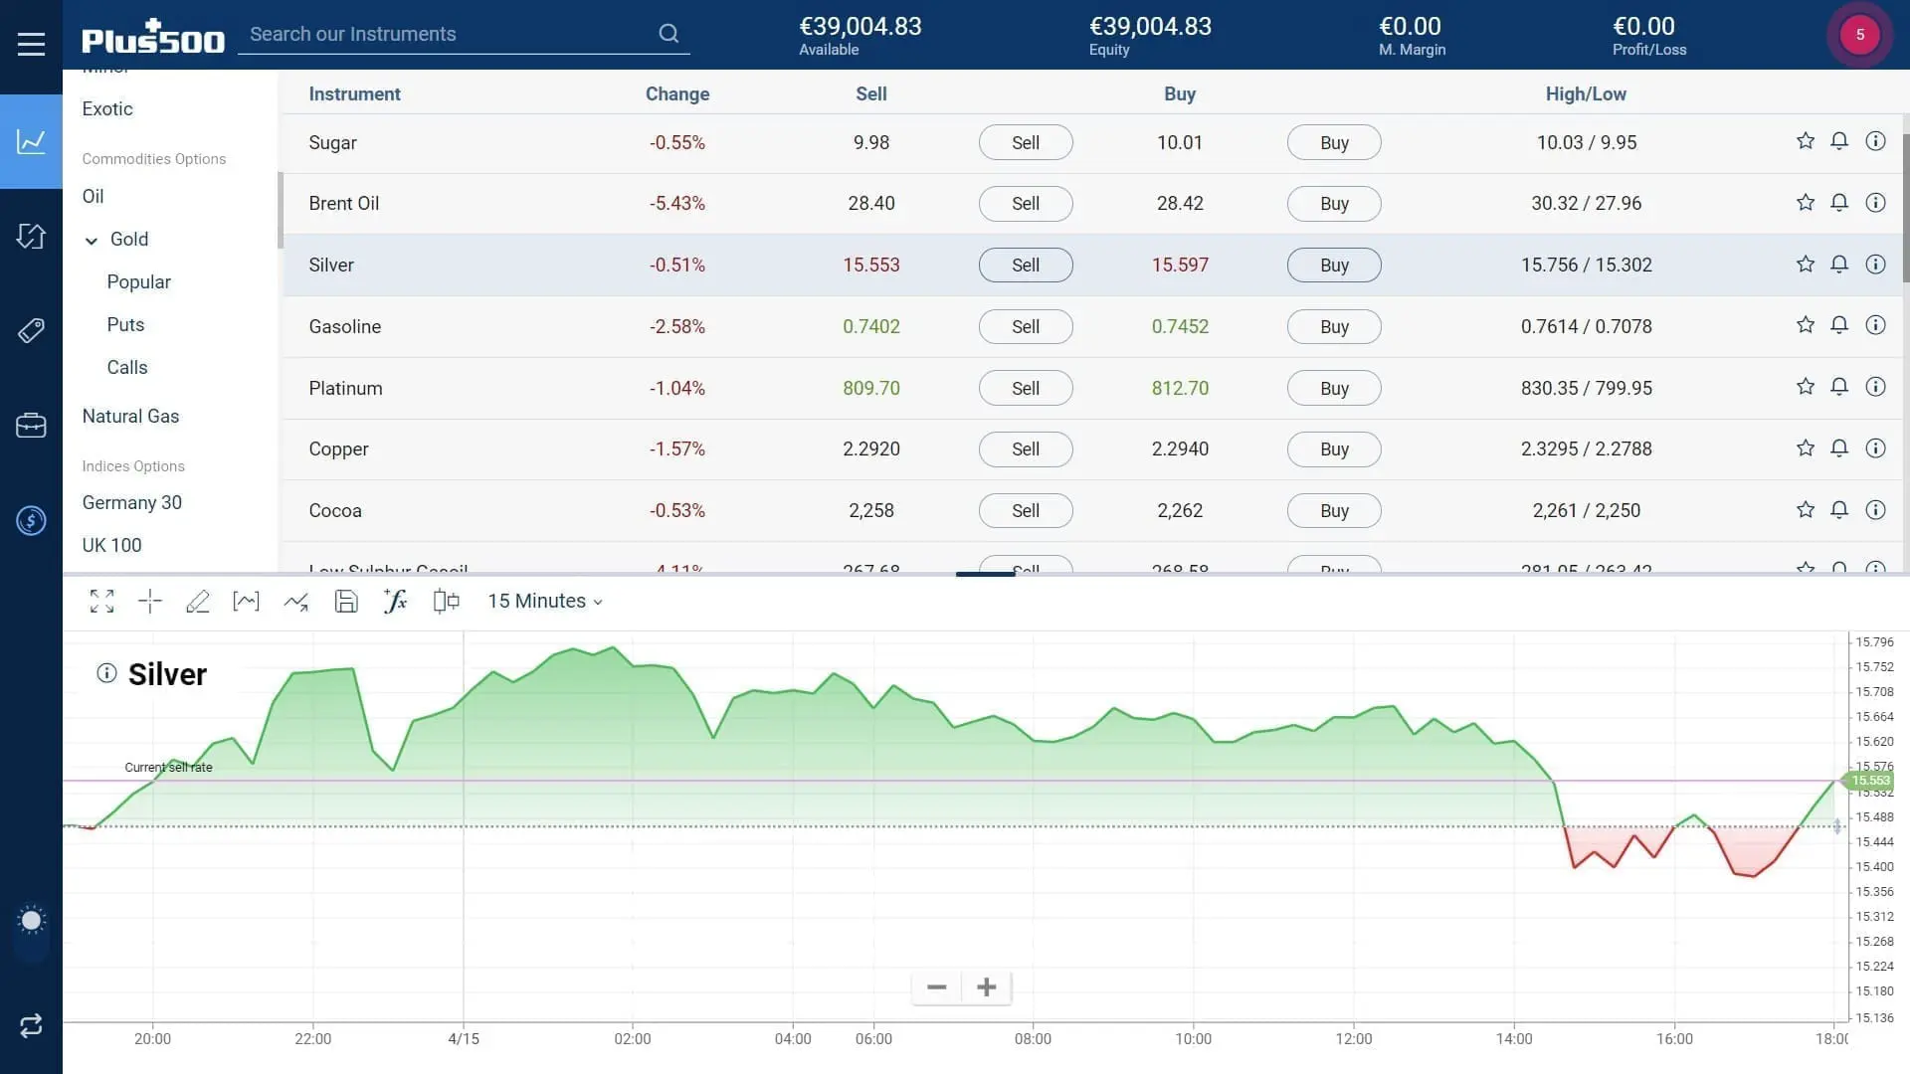Open the chart drawing pencil tool
The image size is (1910, 1074).
[x=198, y=601]
